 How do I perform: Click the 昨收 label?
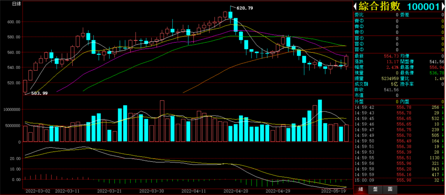[359, 90]
